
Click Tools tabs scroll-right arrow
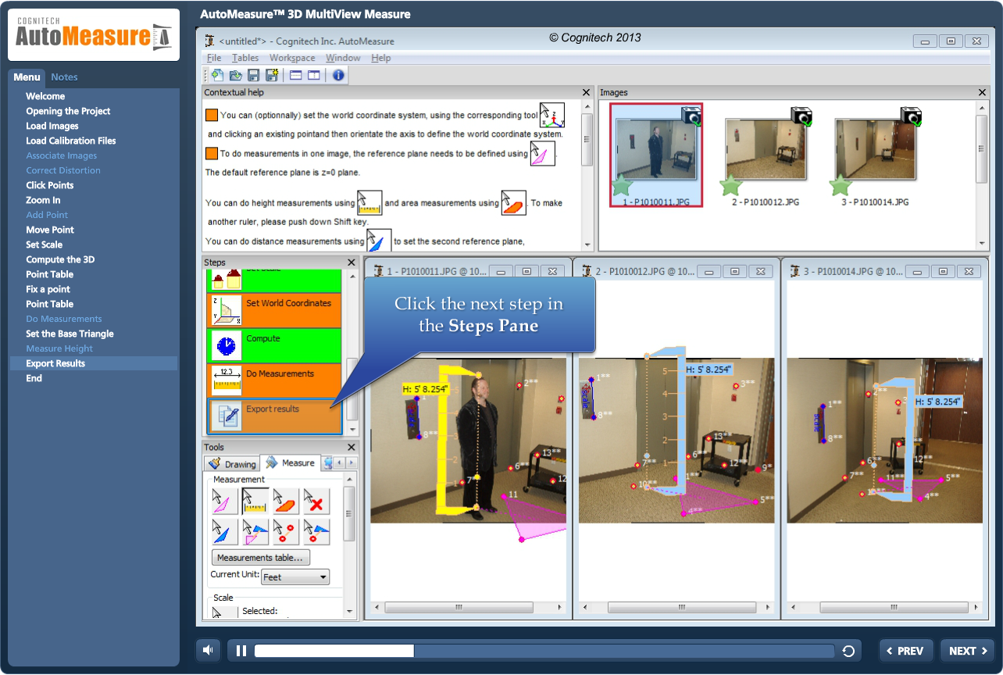click(352, 463)
